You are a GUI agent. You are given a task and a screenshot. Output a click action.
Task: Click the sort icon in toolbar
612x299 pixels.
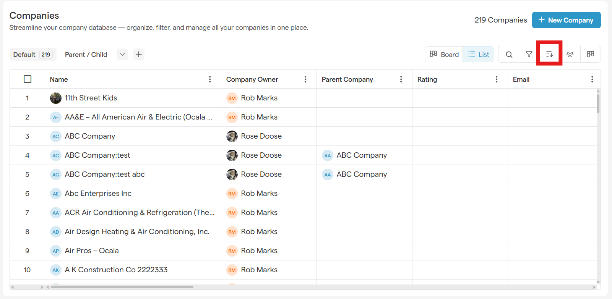click(x=549, y=55)
